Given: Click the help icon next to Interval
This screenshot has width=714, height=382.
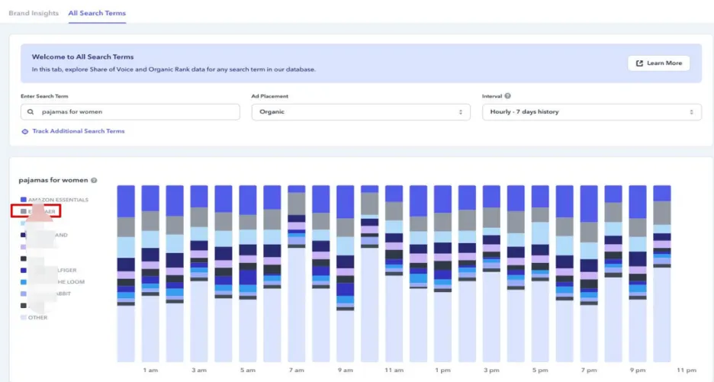Looking at the screenshot, I should pos(508,96).
